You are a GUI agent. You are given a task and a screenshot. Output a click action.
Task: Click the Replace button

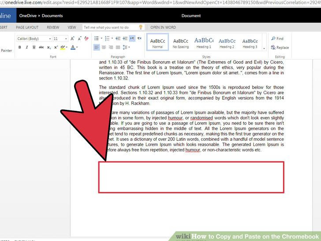pos(280,48)
